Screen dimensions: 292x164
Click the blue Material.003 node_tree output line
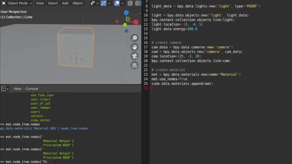44,128
